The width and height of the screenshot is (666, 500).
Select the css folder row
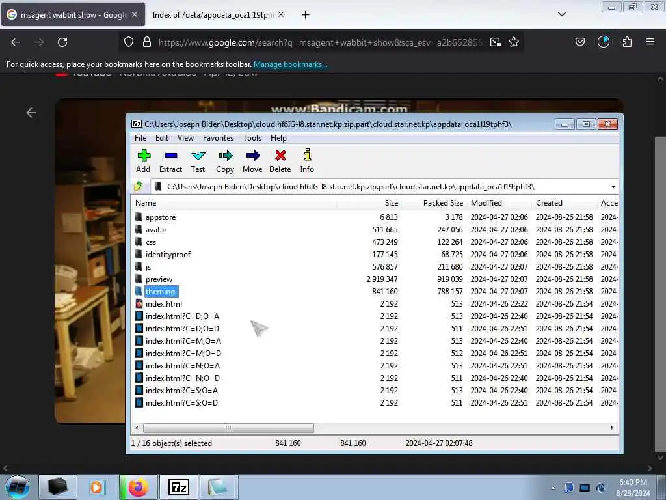(151, 242)
